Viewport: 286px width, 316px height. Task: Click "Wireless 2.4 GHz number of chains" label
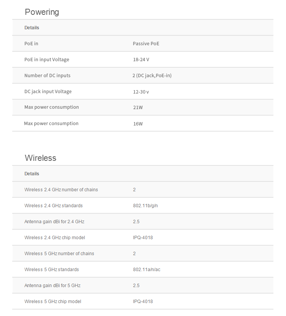pos(61,190)
